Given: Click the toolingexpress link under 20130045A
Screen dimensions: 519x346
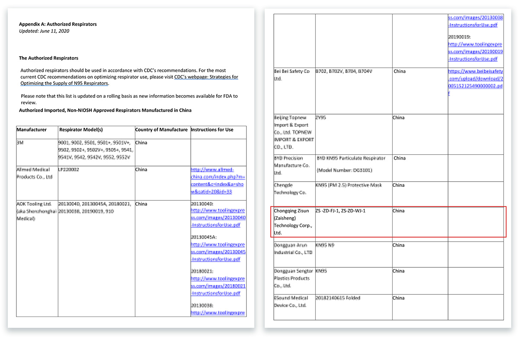Looking at the screenshot, I should point(218,252).
